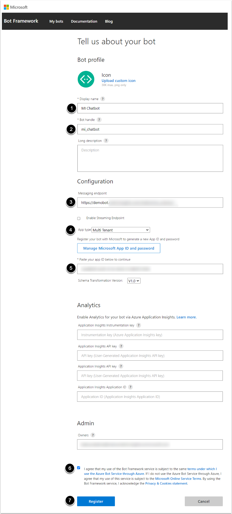Image resolution: width=232 pixels, height=514 pixels.
Task: Open the Blog page
Action: [109, 21]
